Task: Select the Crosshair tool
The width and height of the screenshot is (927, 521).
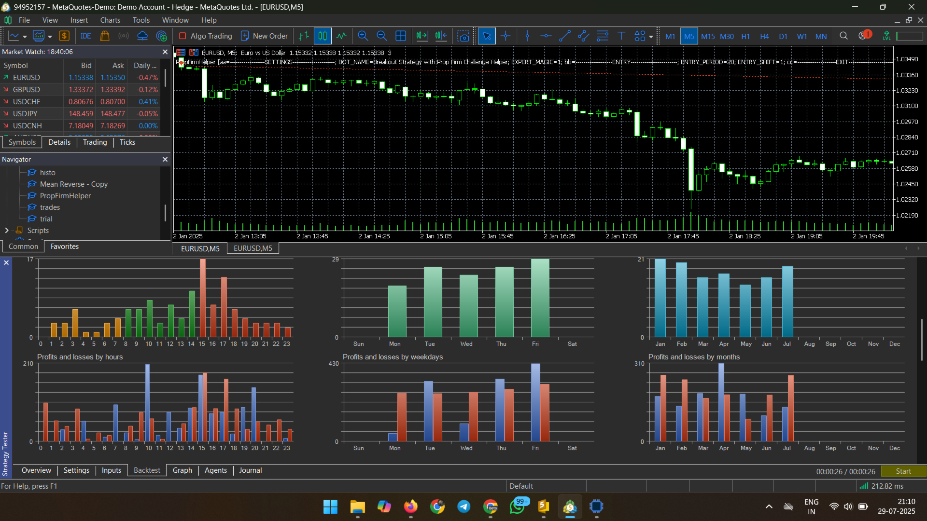Action: pos(506,36)
